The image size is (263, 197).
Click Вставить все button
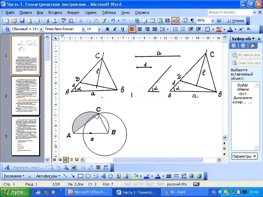coord(246,55)
